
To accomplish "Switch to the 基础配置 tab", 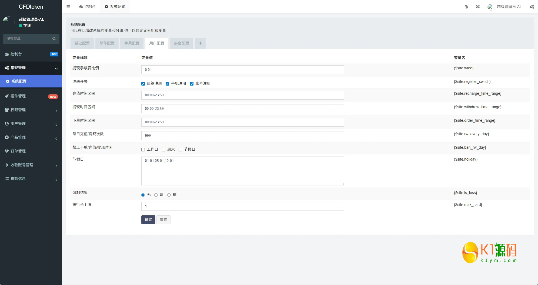I will 82,43.
